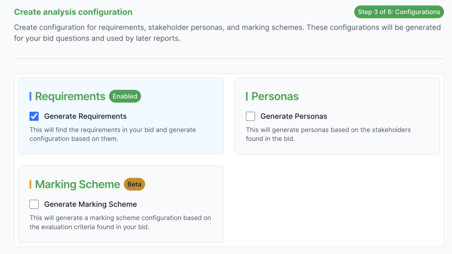This screenshot has width=452, height=254.
Task: Click the Personas card description text
Action: [x=328, y=134]
